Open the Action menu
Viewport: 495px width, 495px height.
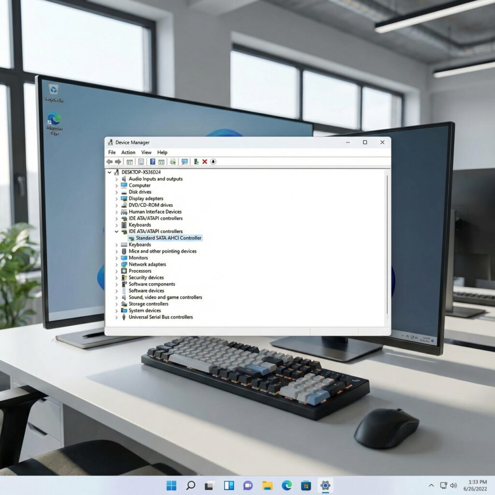click(128, 152)
